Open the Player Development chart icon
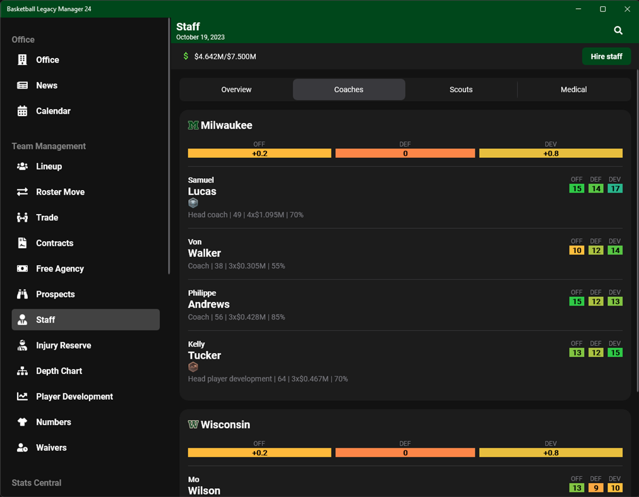 22,397
